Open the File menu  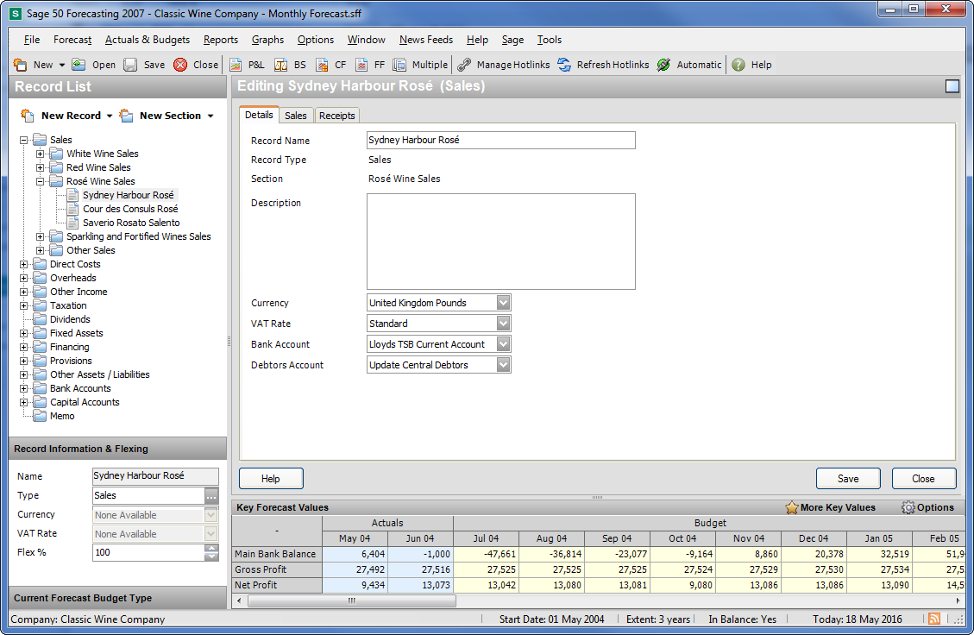click(x=32, y=39)
